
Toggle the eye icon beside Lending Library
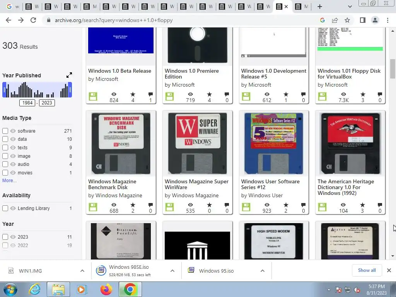coord(13,208)
